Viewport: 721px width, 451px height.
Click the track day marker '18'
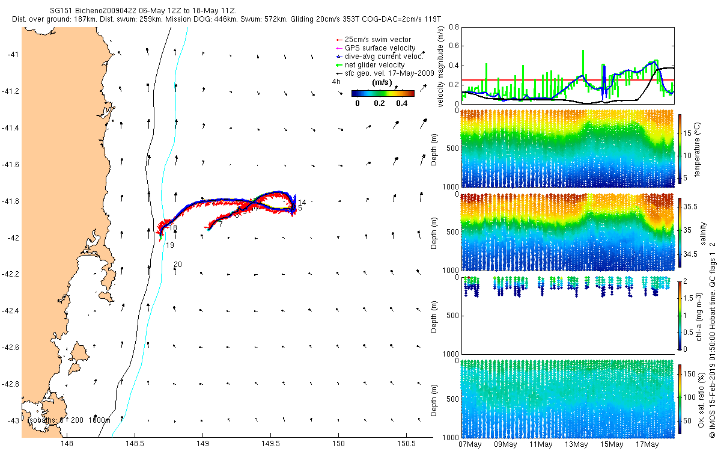[173, 228]
